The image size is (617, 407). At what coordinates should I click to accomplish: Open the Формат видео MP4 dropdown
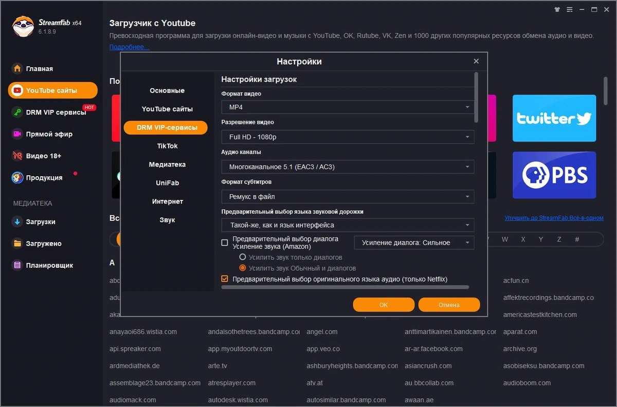348,107
